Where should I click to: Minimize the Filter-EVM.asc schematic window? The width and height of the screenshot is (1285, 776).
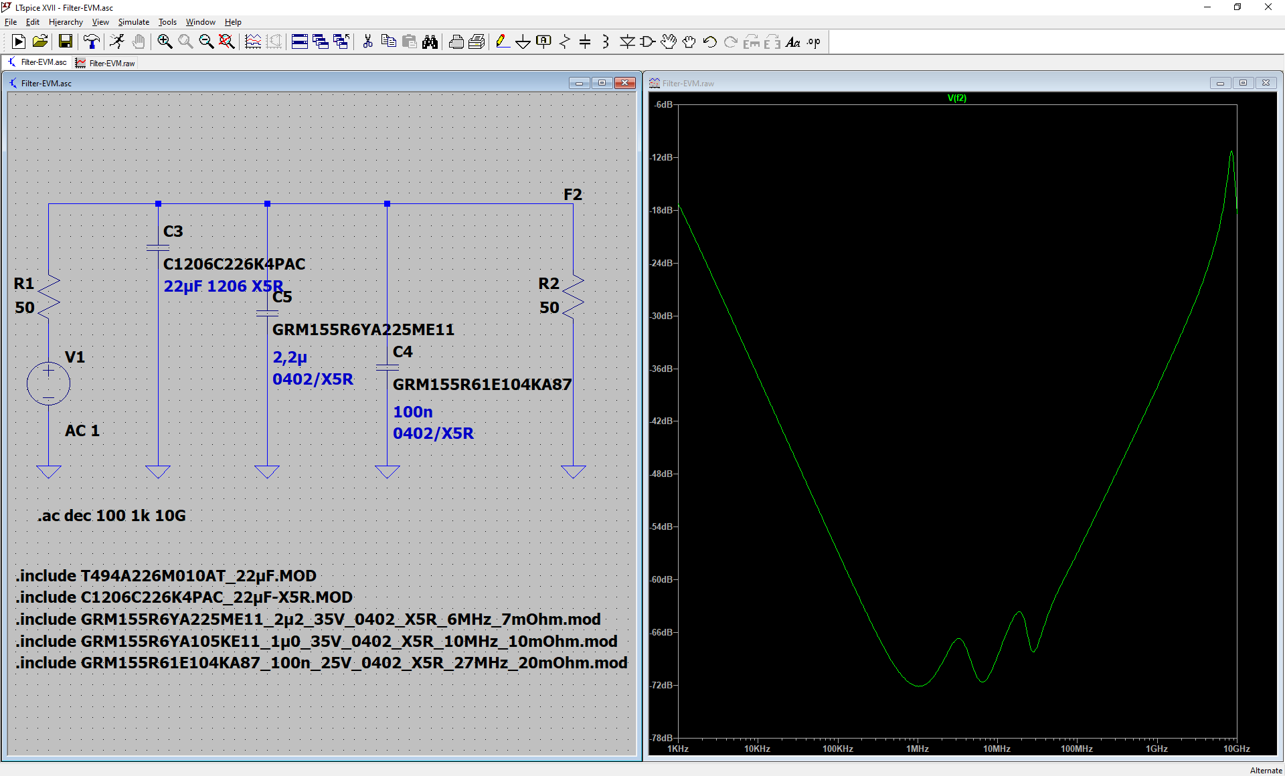coord(580,83)
